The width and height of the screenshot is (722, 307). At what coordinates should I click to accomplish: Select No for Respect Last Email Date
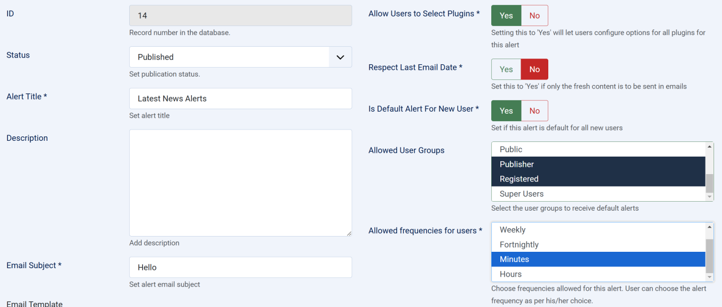point(534,69)
